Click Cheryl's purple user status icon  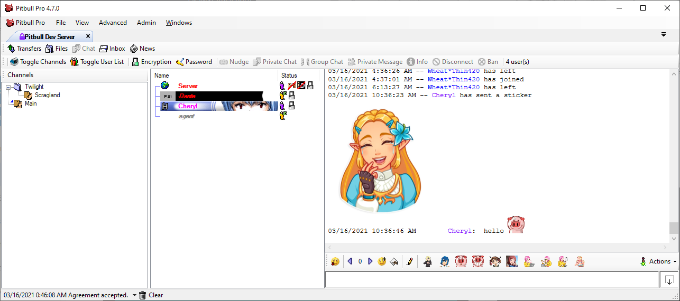point(282,106)
